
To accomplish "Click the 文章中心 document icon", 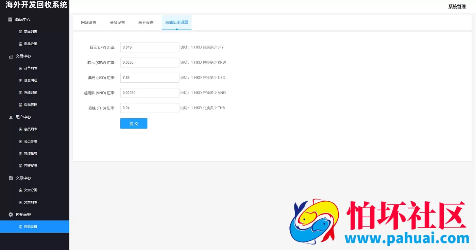I will pos(11,178).
